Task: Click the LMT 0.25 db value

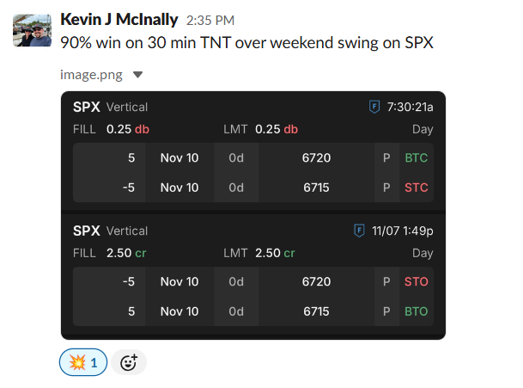Action: (x=277, y=129)
